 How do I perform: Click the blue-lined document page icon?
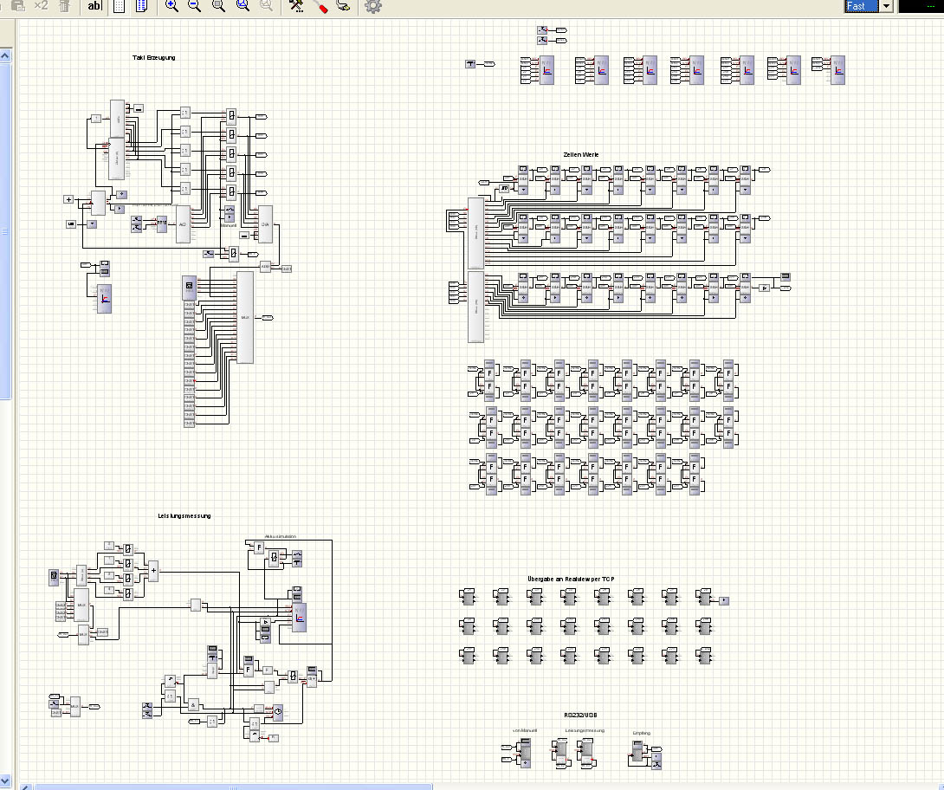[x=141, y=6]
